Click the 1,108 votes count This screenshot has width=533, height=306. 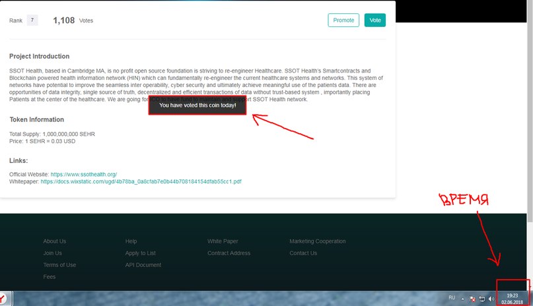[x=63, y=20]
